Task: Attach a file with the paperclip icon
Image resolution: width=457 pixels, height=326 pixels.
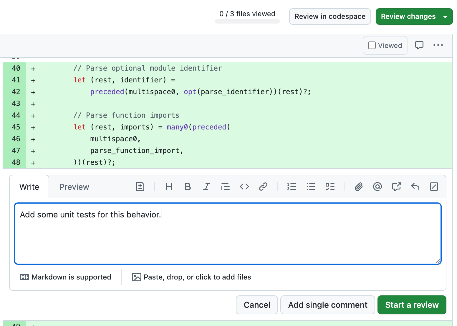Action: [358, 187]
